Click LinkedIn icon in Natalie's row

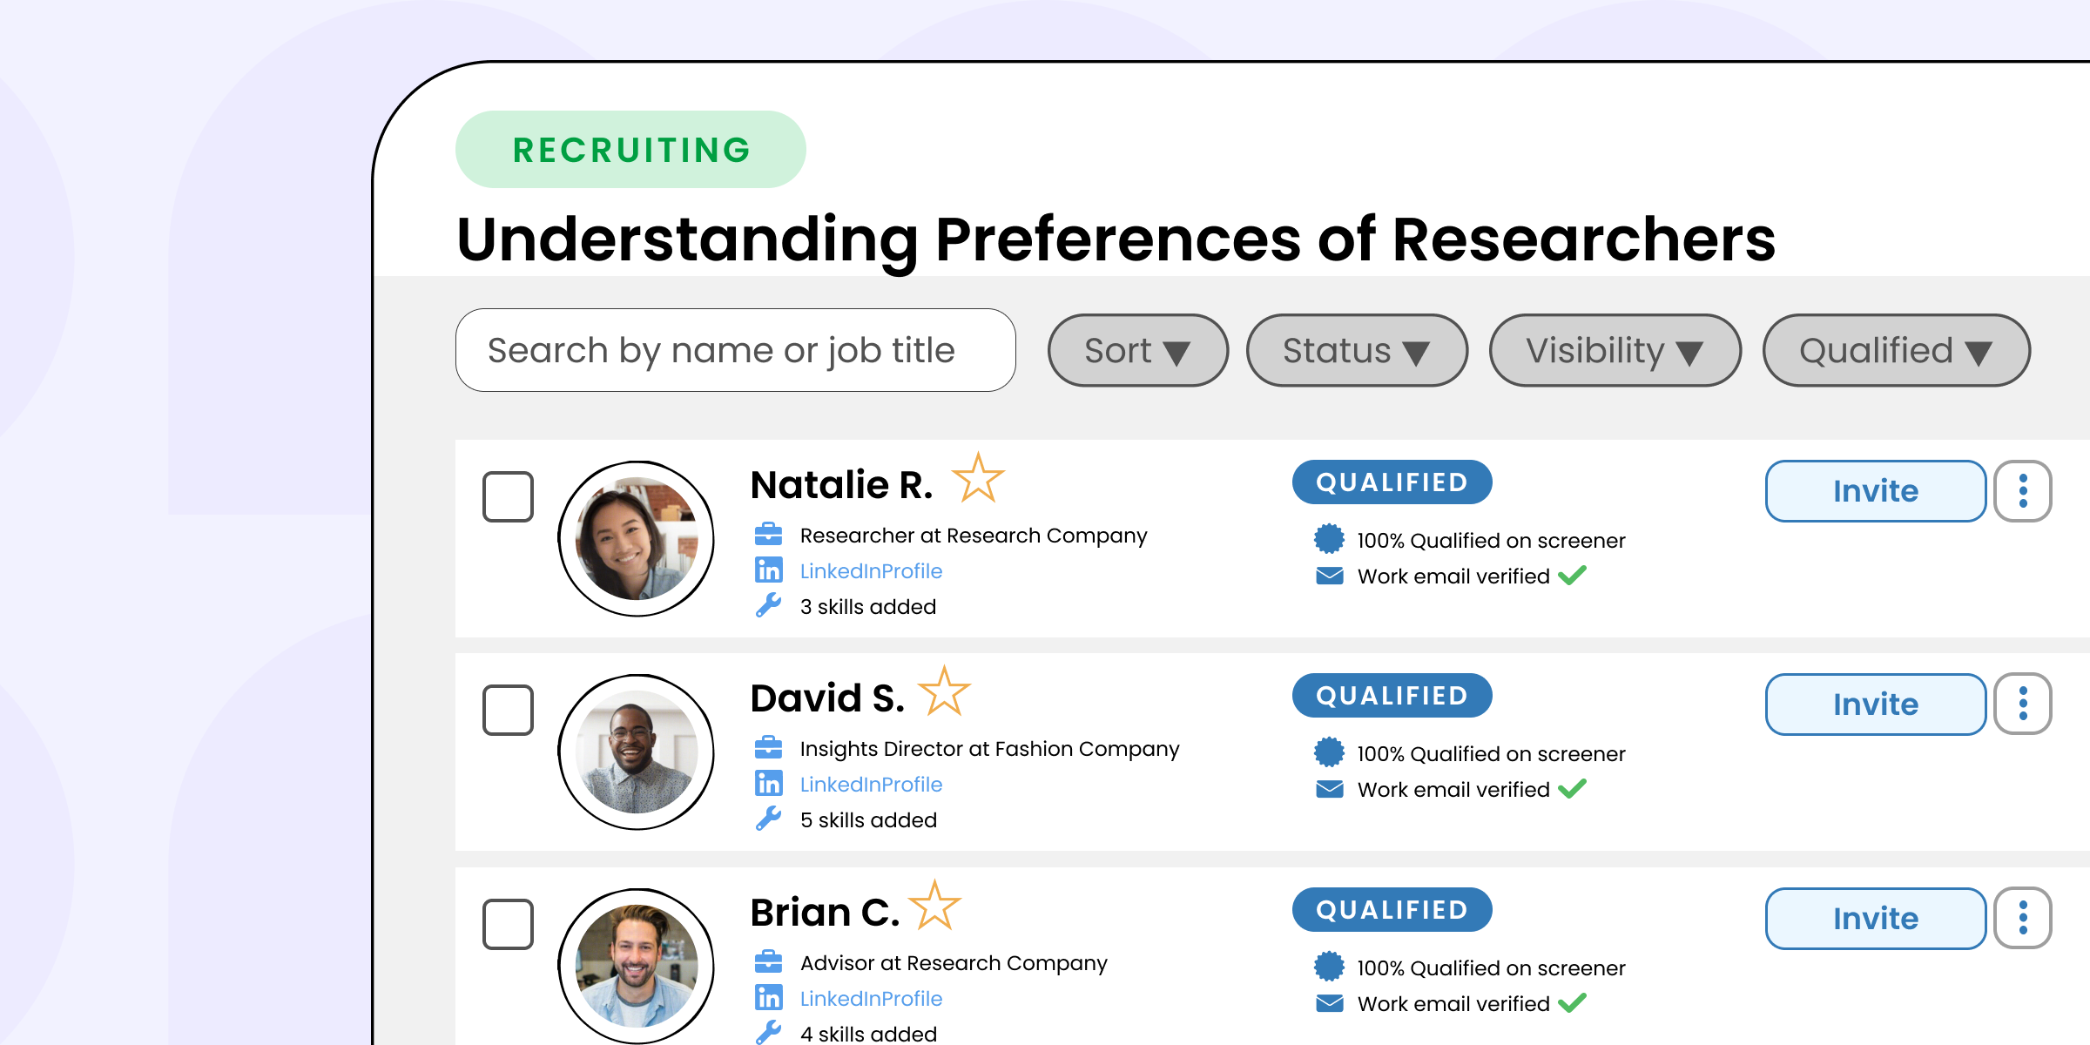(x=768, y=570)
